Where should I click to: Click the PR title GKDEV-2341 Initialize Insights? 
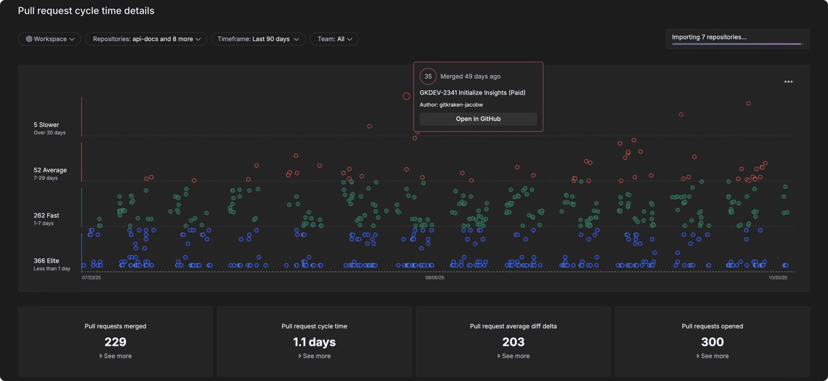pyautogui.click(x=472, y=92)
